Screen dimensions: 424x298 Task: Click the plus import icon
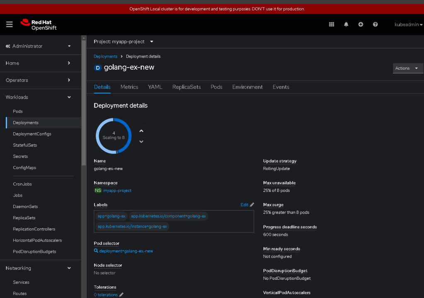(x=361, y=24)
